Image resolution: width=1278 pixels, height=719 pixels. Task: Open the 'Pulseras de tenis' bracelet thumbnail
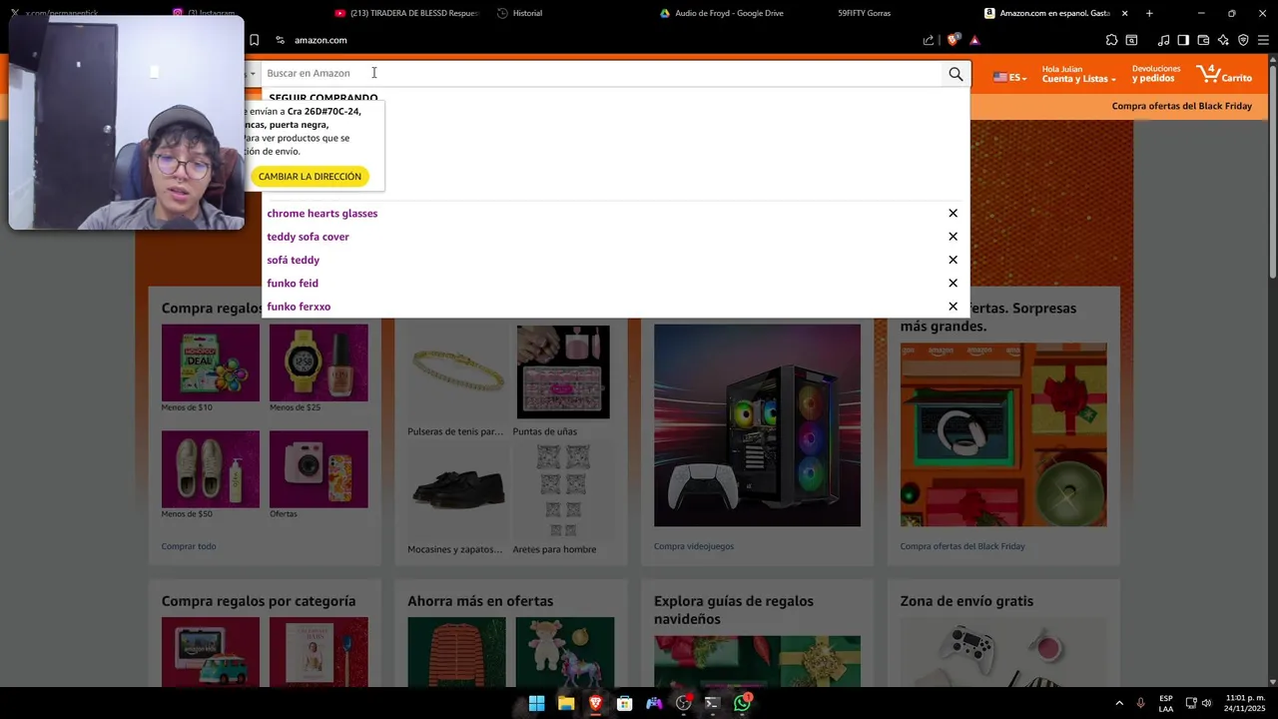coord(458,371)
